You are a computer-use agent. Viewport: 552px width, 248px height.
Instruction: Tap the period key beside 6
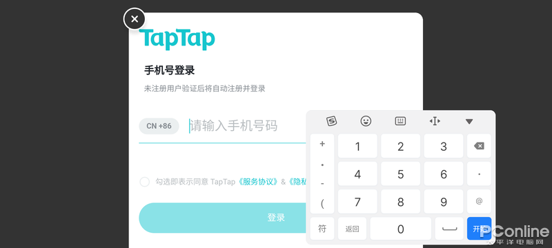479,174
